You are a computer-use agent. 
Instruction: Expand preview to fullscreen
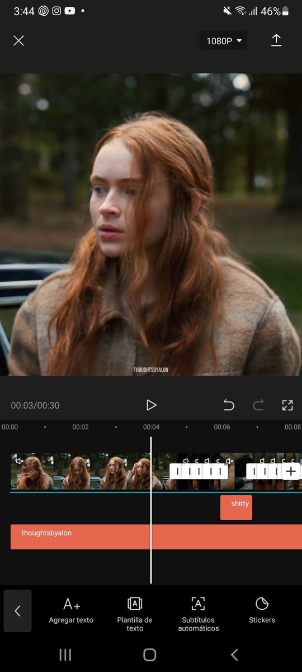click(287, 405)
